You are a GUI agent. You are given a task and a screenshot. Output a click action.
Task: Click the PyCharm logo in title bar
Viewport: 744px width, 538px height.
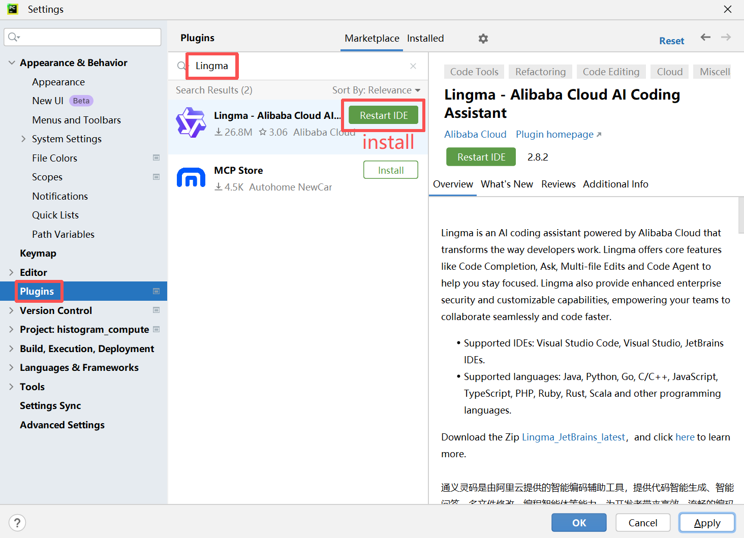(x=13, y=9)
